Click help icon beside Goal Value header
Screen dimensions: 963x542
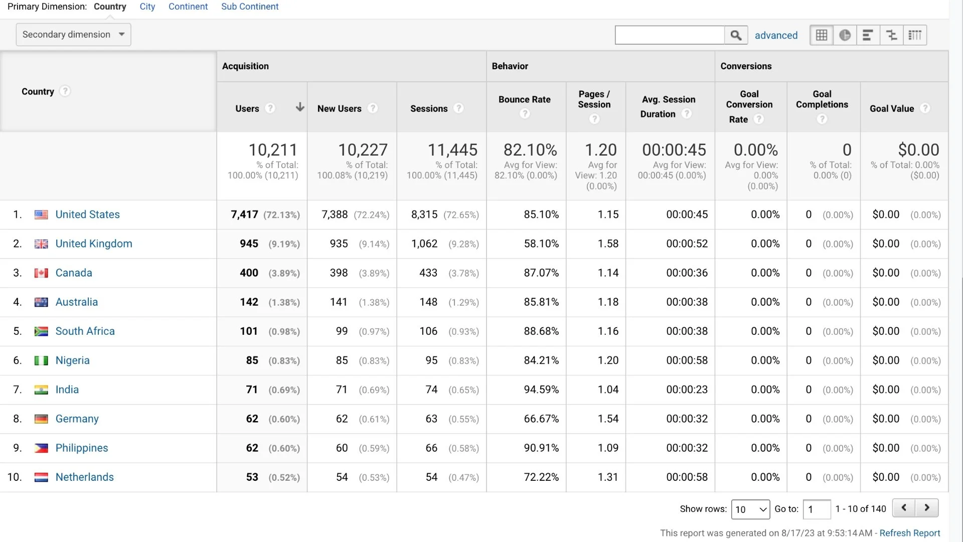pos(925,108)
